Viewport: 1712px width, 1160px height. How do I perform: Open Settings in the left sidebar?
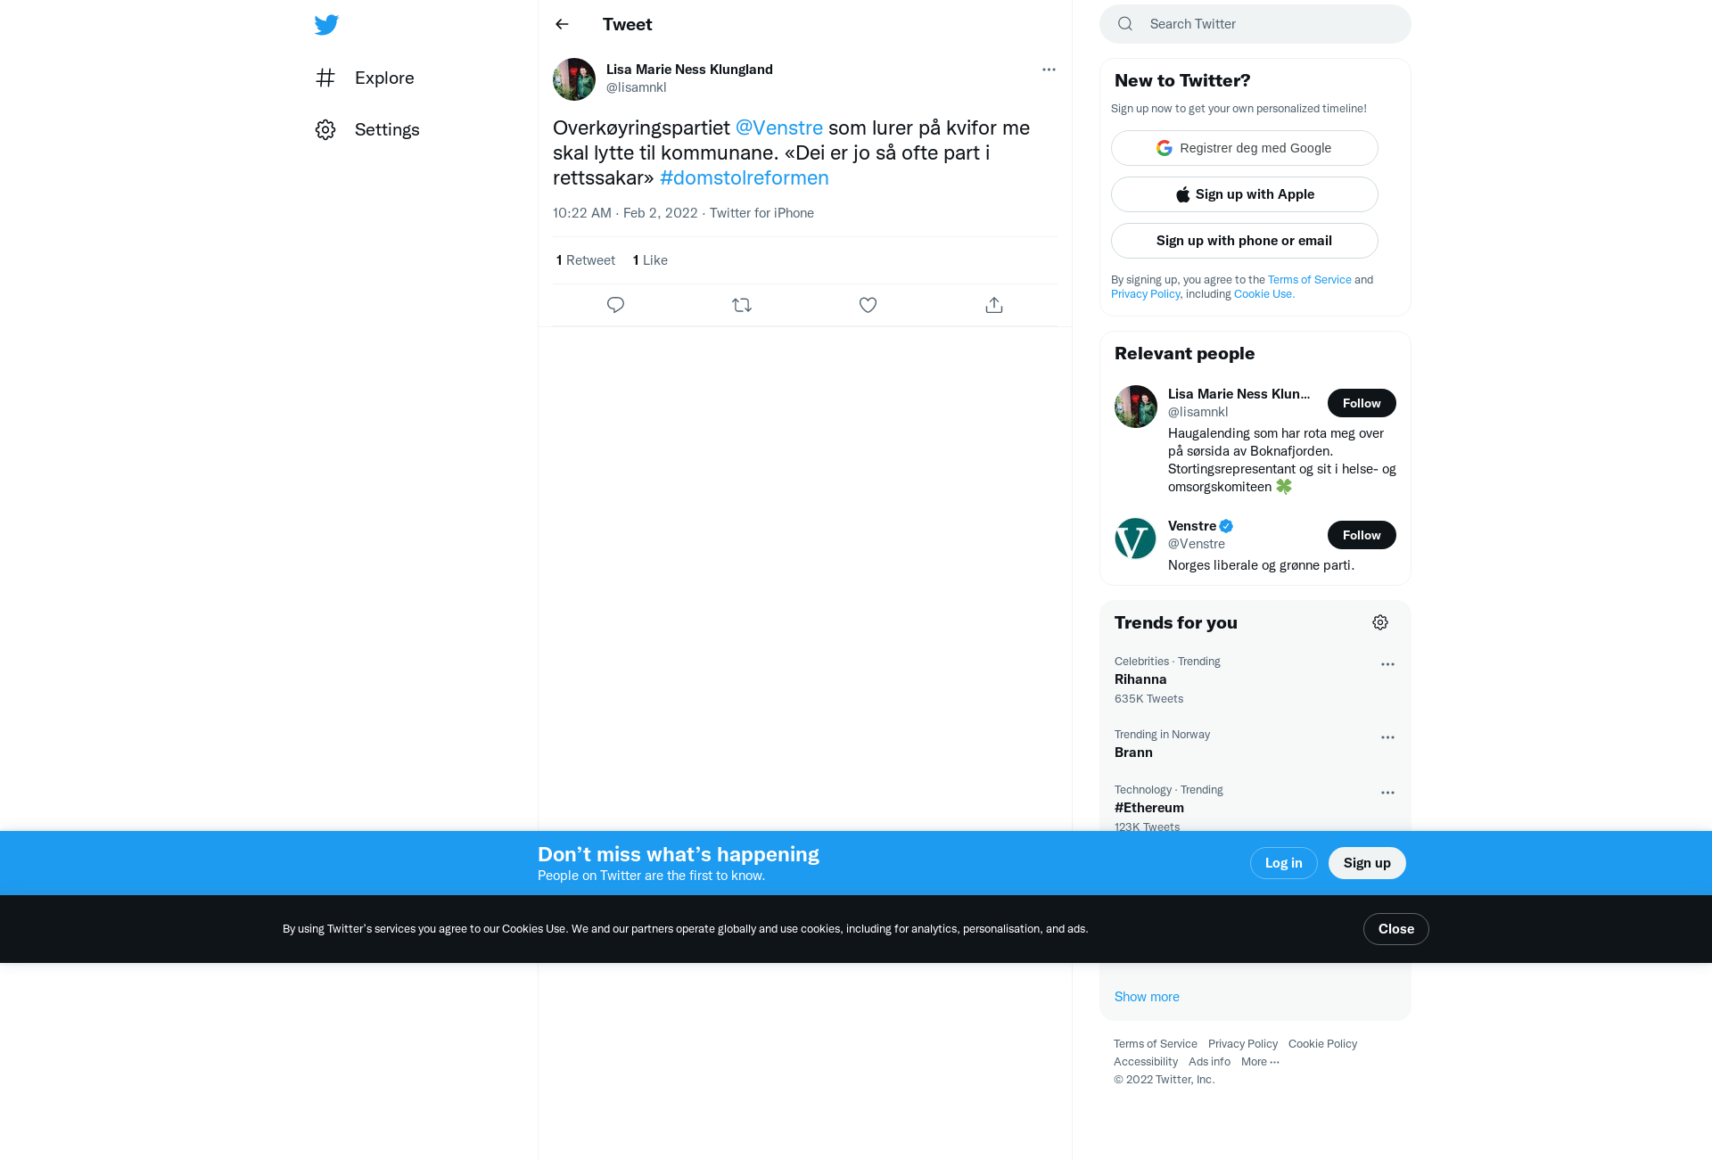[367, 129]
